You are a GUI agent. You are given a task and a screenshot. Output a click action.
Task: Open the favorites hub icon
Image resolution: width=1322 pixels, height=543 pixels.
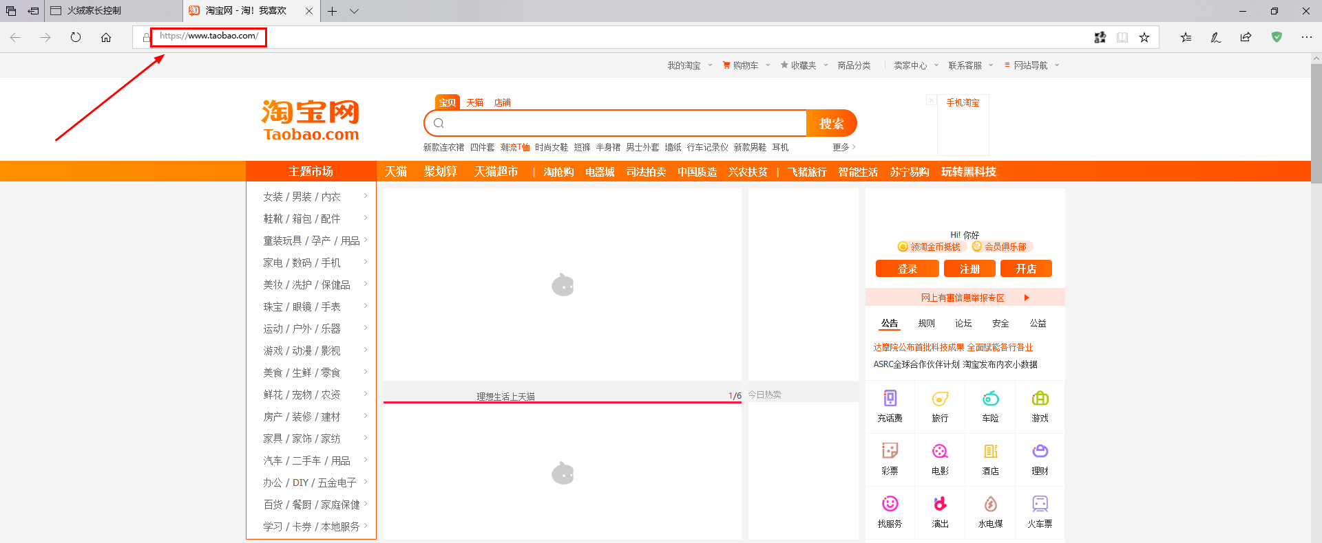[1186, 37]
